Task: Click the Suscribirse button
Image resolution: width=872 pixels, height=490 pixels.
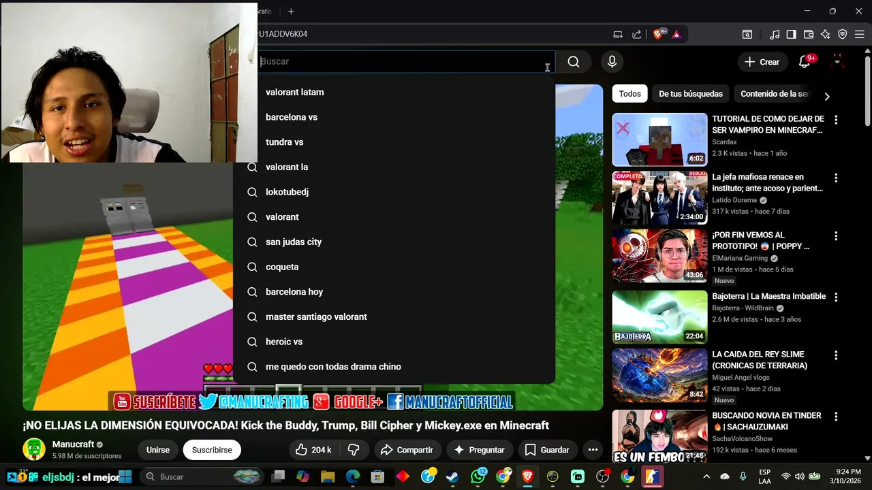Action: tap(212, 450)
